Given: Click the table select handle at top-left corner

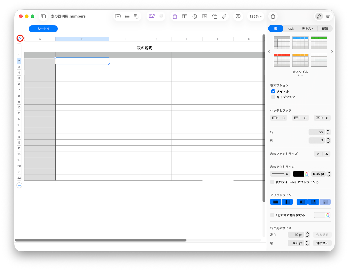Looking at the screenshot, I should 19,39.
